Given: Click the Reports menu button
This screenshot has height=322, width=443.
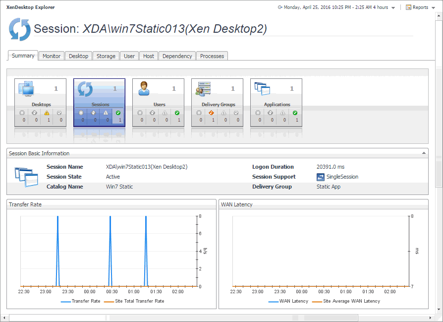Looking at the screenshot, I should [420, 7].
